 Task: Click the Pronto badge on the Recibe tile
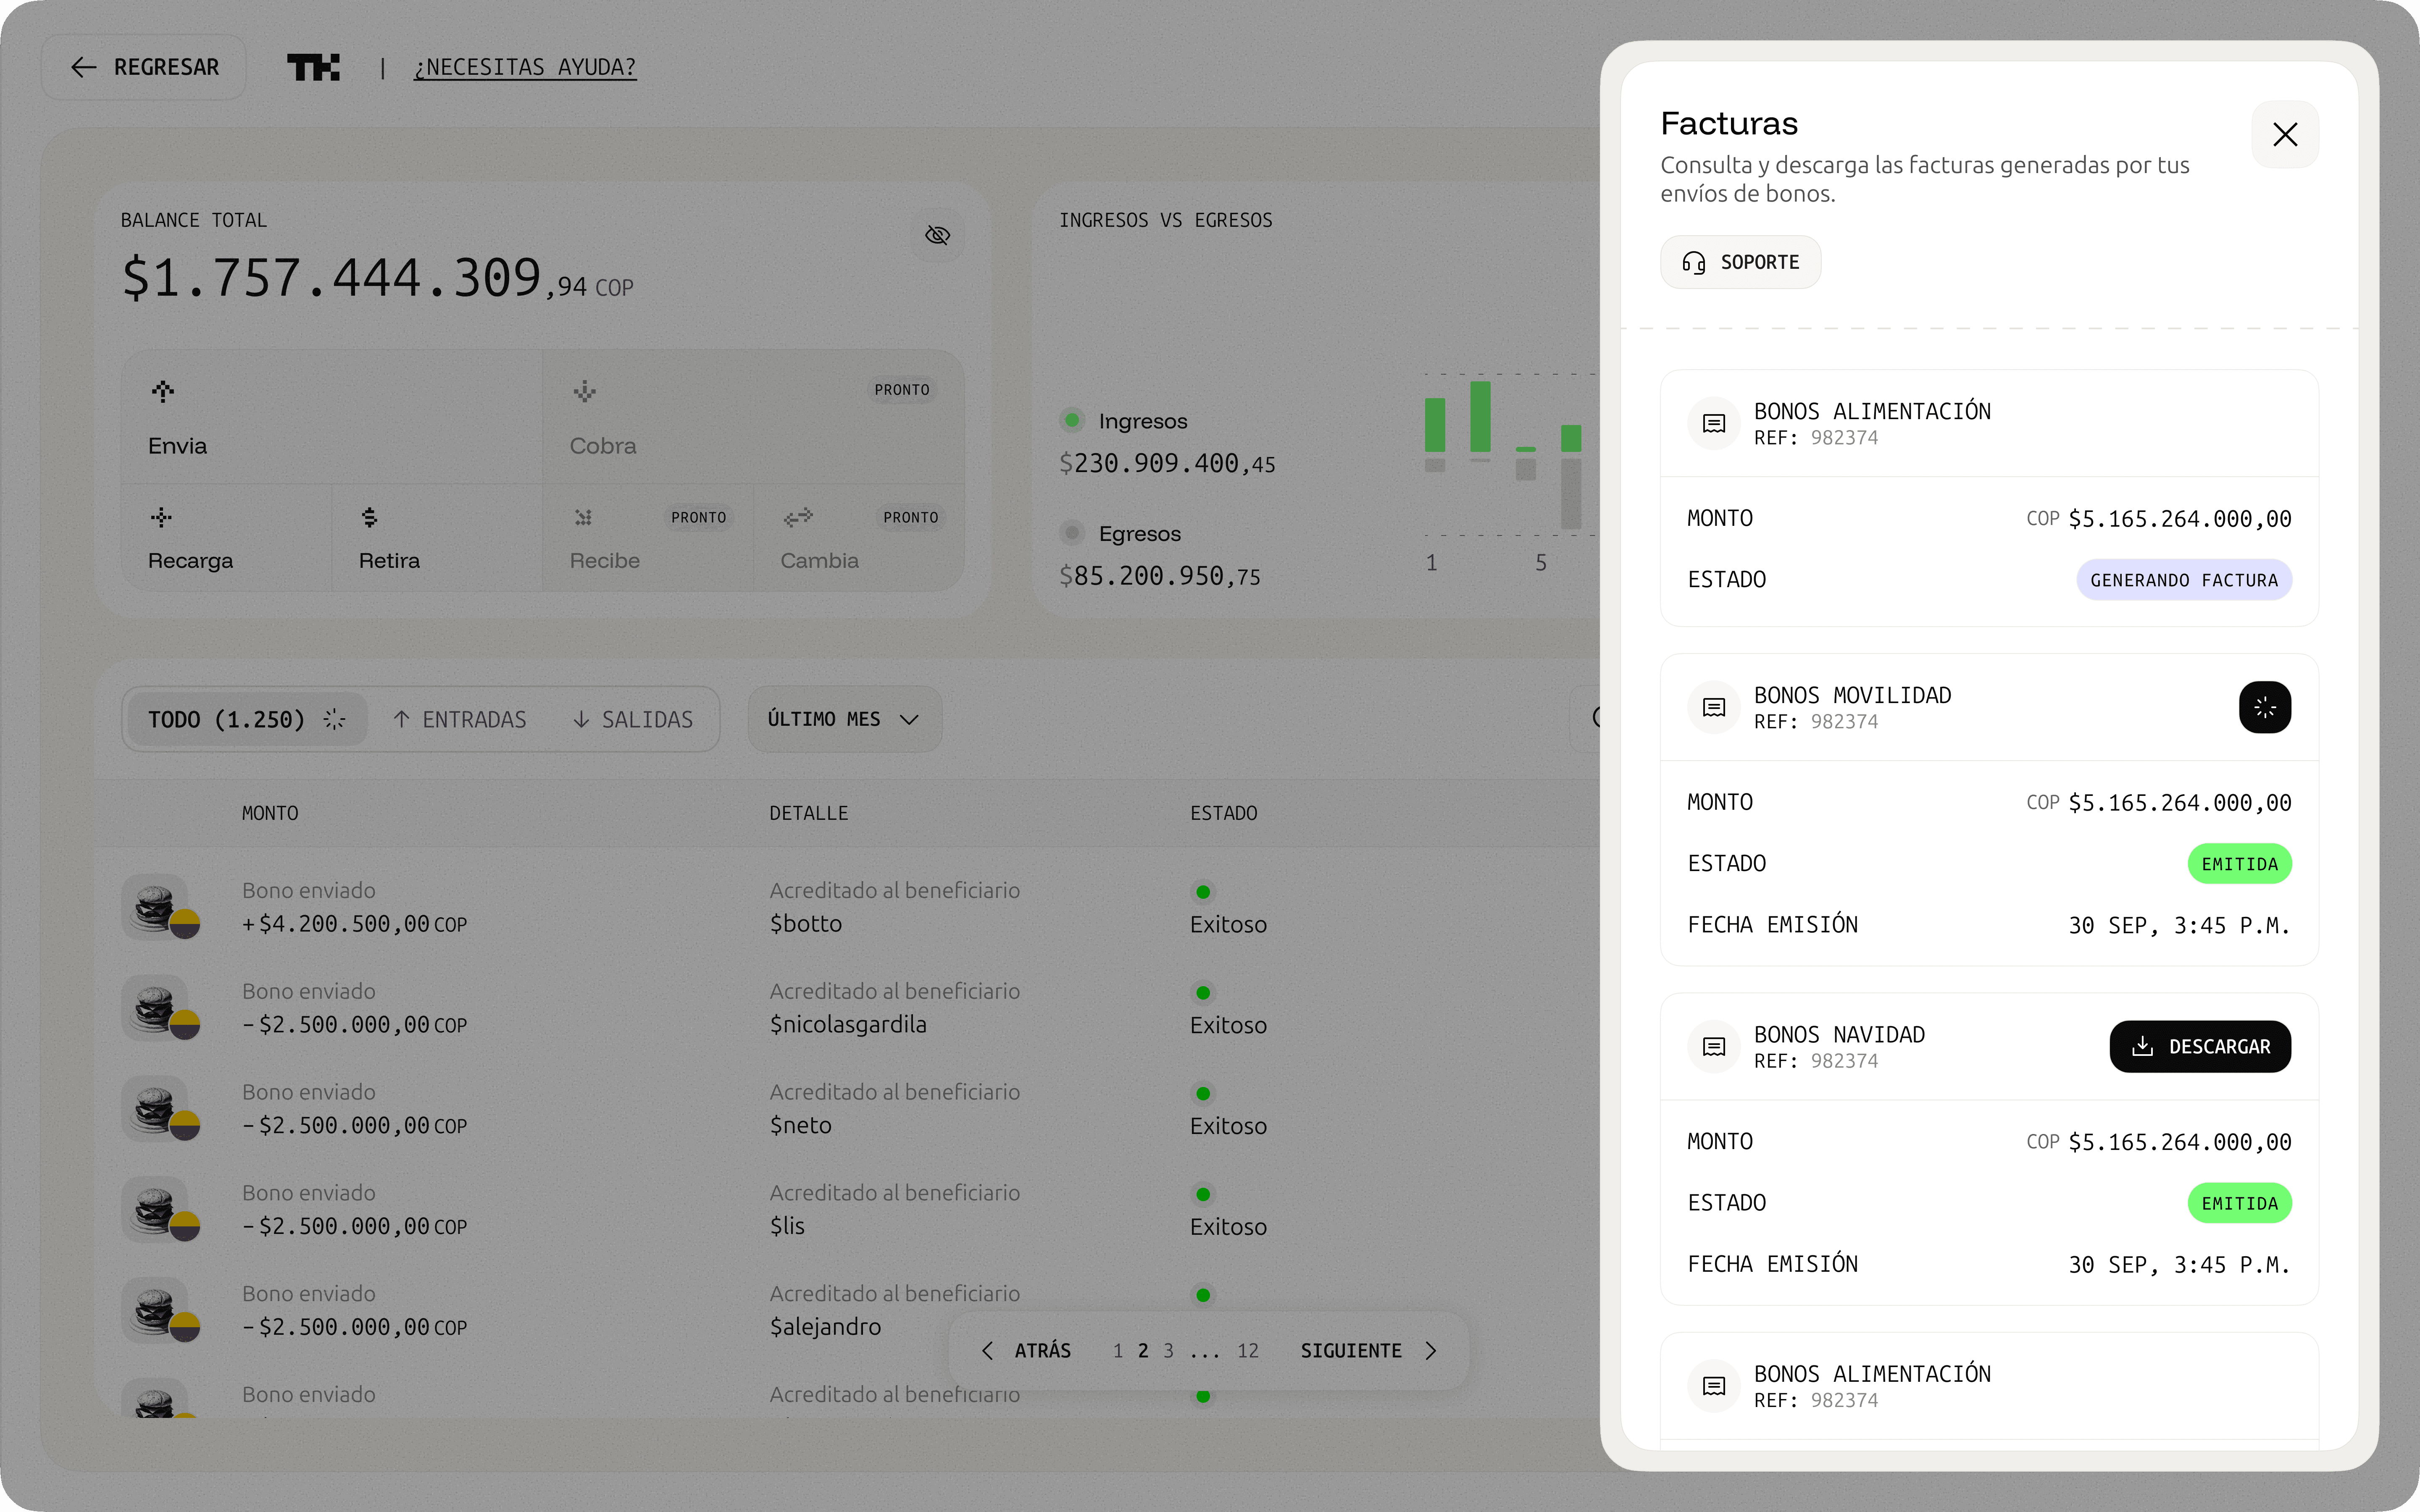click(x=699, y=517)
